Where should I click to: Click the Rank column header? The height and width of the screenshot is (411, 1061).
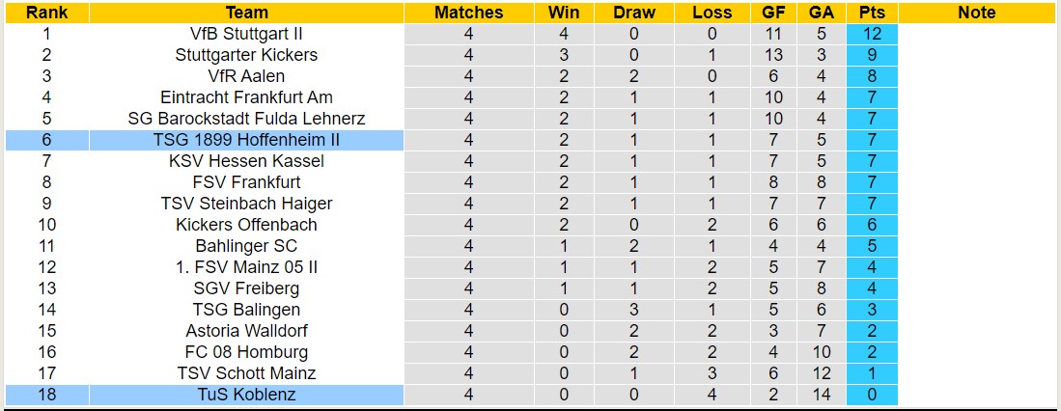46,13
